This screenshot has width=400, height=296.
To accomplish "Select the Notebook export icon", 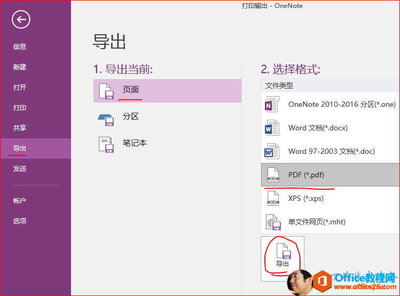I will point(106,144).
